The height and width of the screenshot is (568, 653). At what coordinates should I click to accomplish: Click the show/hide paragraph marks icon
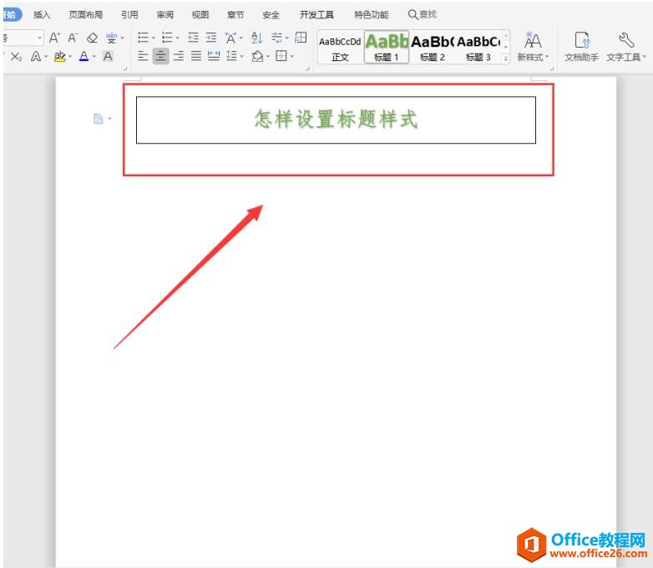pos(276,38)
